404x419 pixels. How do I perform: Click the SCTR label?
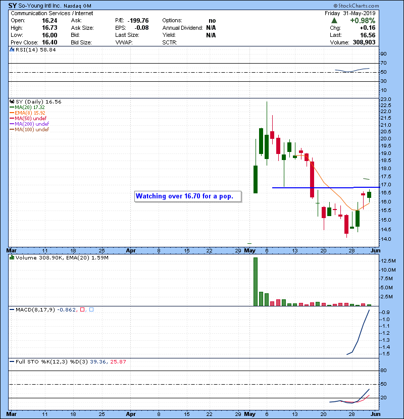click(x=170, y=42)
